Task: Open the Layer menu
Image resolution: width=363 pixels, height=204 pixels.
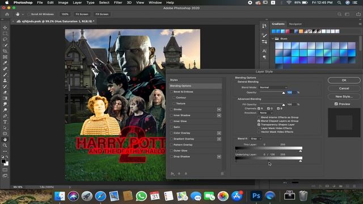Action: click(x=77, y=2)
